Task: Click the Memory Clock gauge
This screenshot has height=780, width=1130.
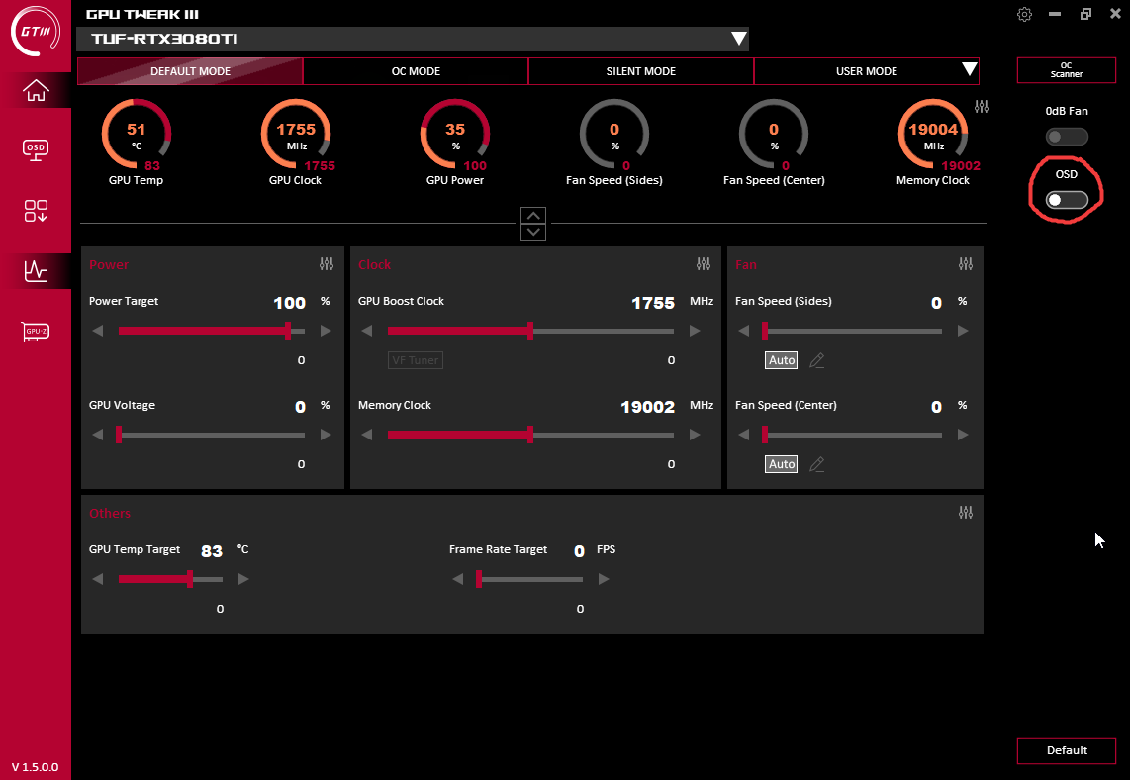Action: [x=932, y=134]
